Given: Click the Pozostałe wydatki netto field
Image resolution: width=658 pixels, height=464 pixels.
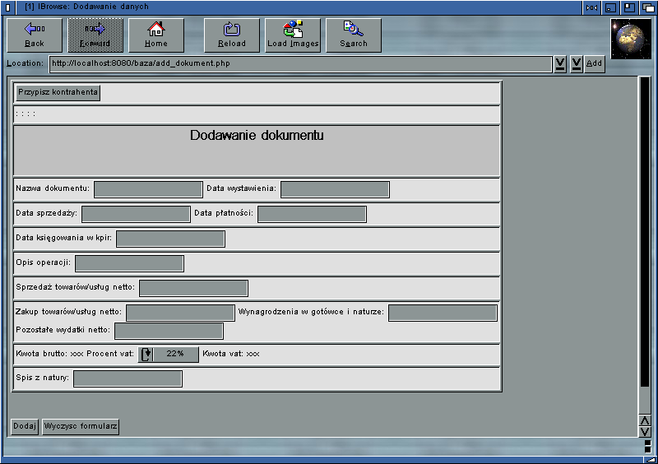Looking at the screenshot, I should pos(169,331).
